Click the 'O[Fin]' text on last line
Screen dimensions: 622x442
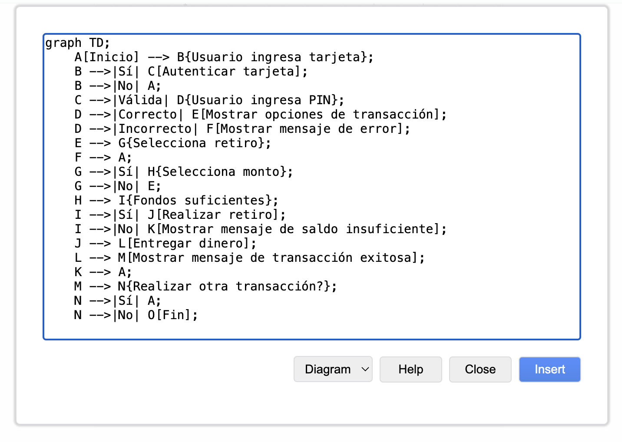point(170,315)
